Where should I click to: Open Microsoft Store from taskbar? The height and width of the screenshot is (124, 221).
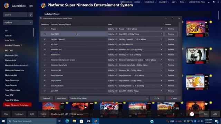[81, 121]
